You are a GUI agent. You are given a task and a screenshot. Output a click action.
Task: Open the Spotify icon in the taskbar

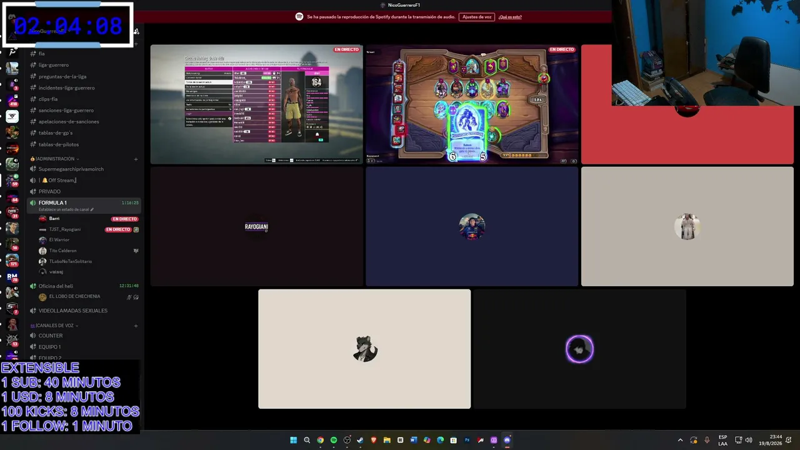pos(334,440)
